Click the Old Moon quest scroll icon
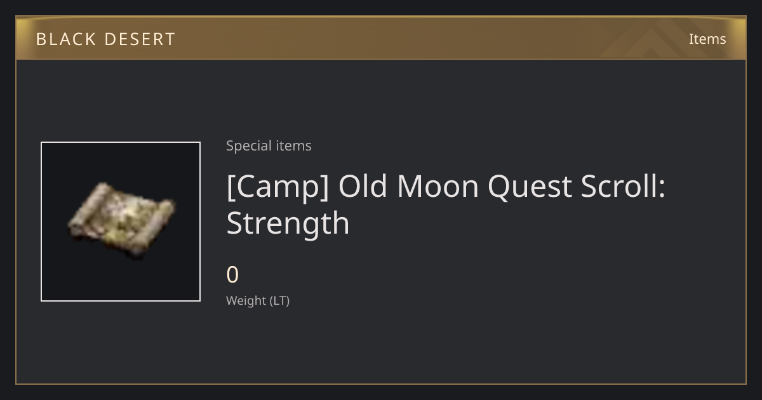The width and height of the screenshot is (762, 400). click(x=121, y=222)
